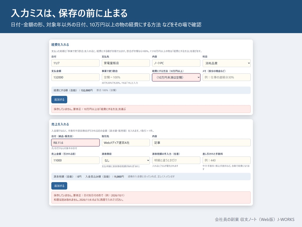Click the 割合 100%（空欄） text
Screen dimensions: 302x227
106,90
